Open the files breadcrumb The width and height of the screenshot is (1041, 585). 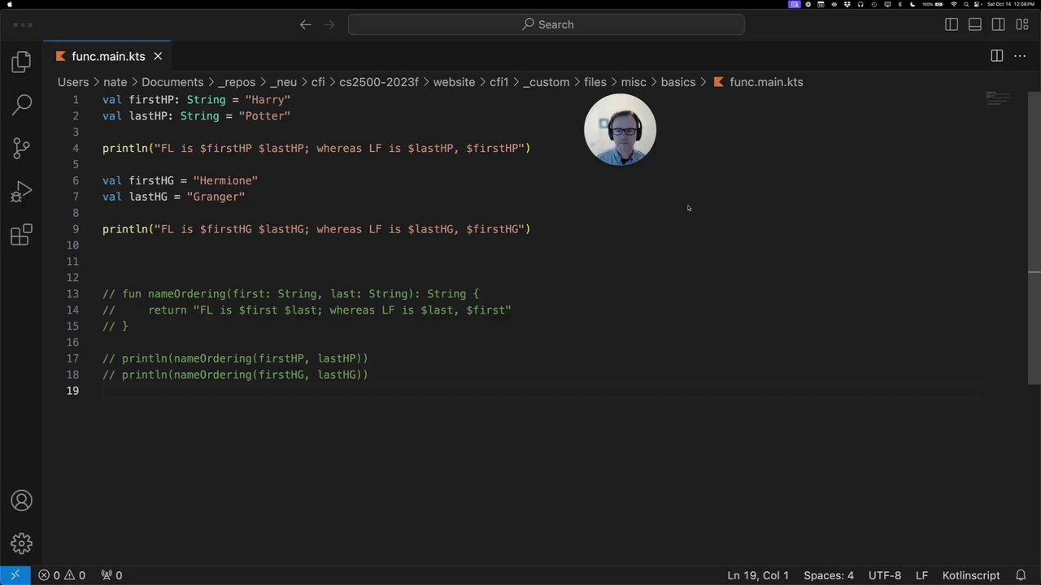click(x=595, y=82)
